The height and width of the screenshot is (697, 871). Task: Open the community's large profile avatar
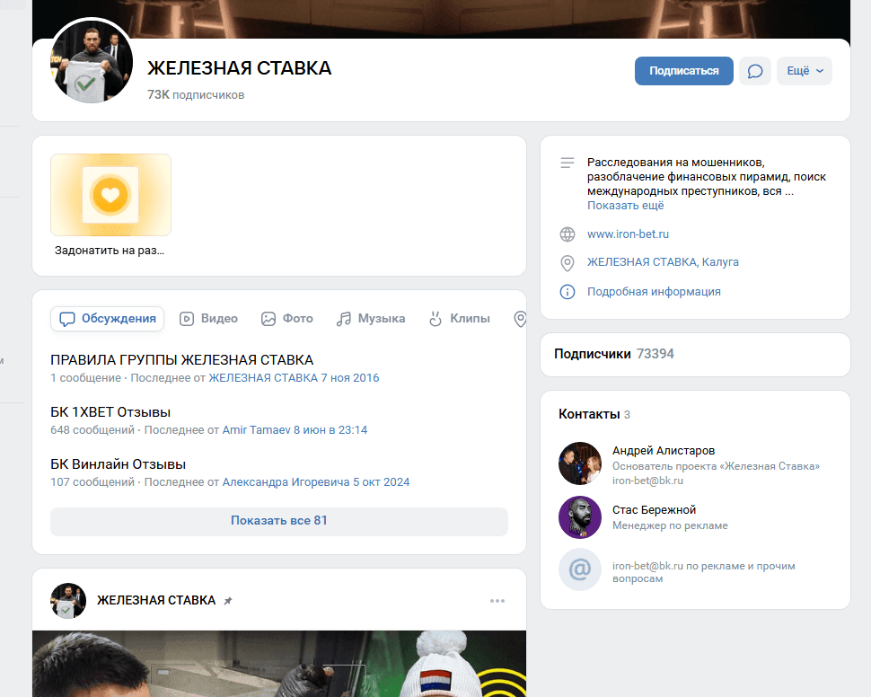pos(91,60)
